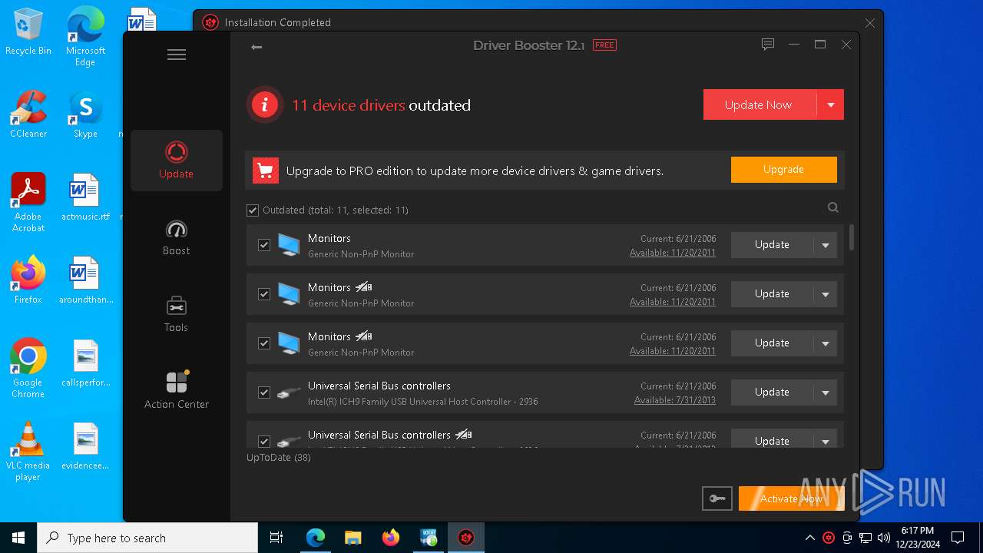Viewport: 983px width, 553px height.
Task: Expand the Update Now dropdown arrow
Action: (830, 105)
